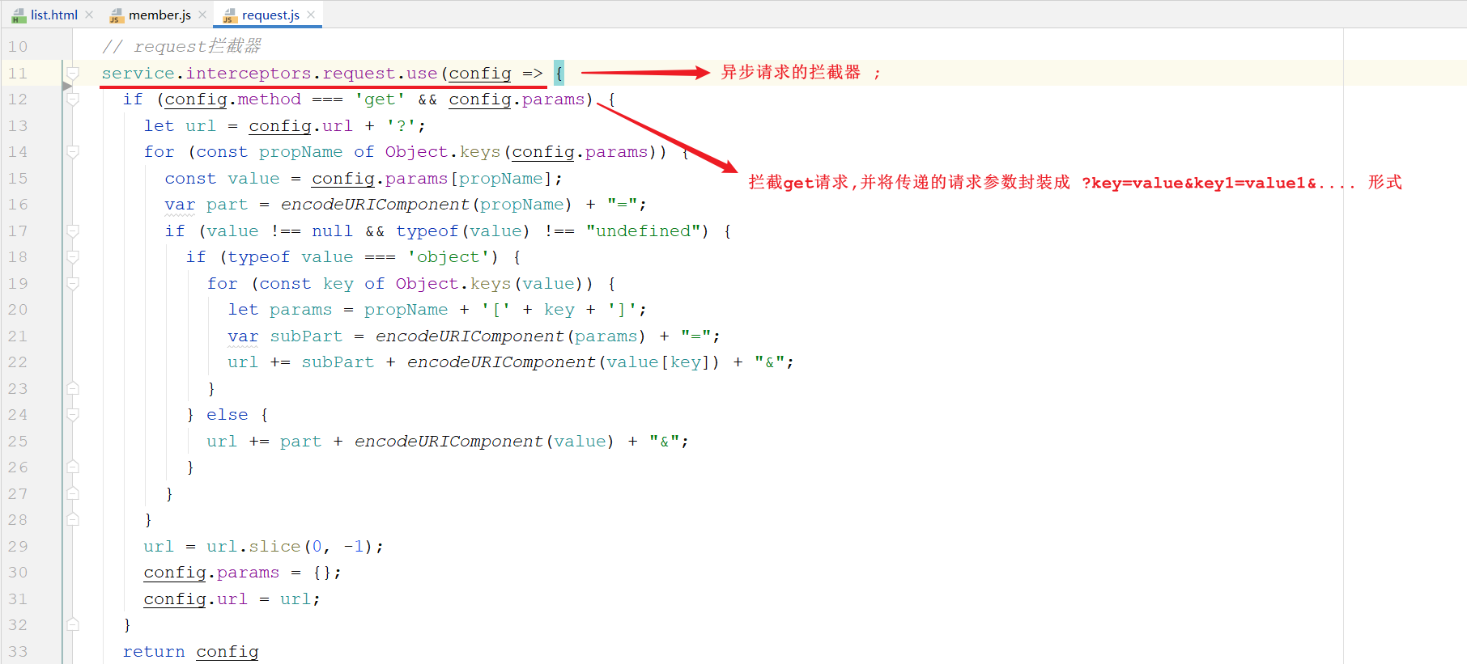
Task: Collapse the else block on line 24
Action: [x=73, y=415]
